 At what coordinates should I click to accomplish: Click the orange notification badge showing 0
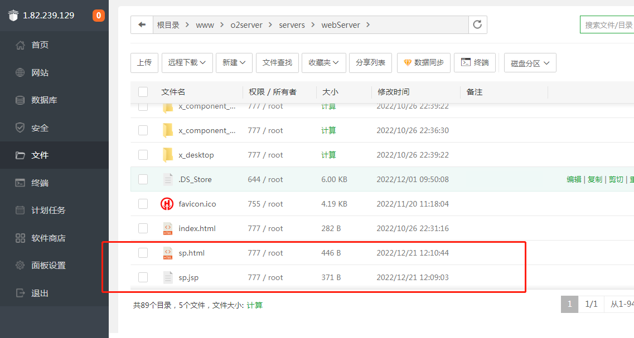[x=98, y=16]
